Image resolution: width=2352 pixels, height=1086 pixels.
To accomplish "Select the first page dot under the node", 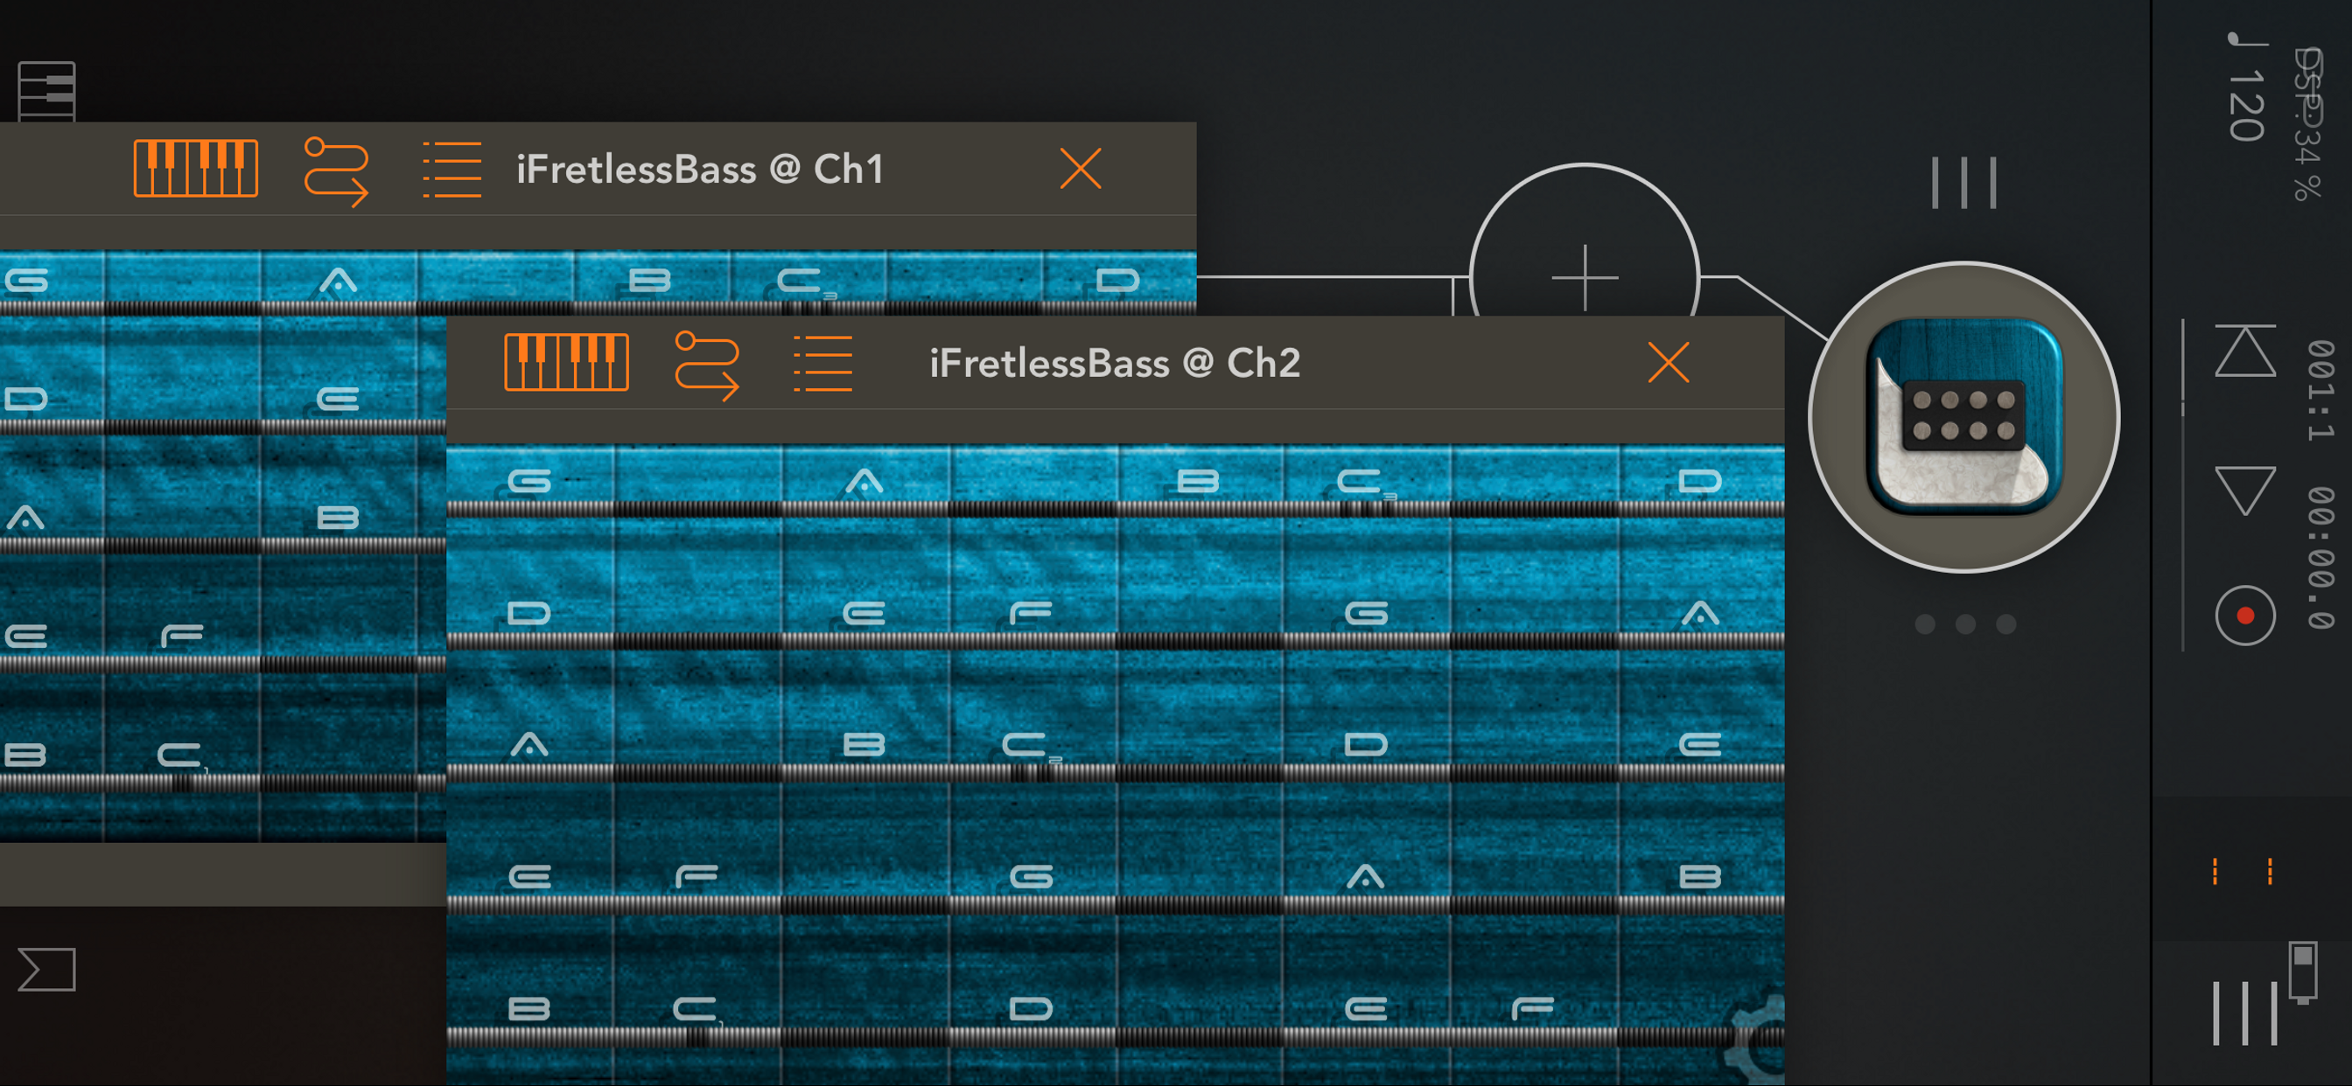I will coord(1925,624).
